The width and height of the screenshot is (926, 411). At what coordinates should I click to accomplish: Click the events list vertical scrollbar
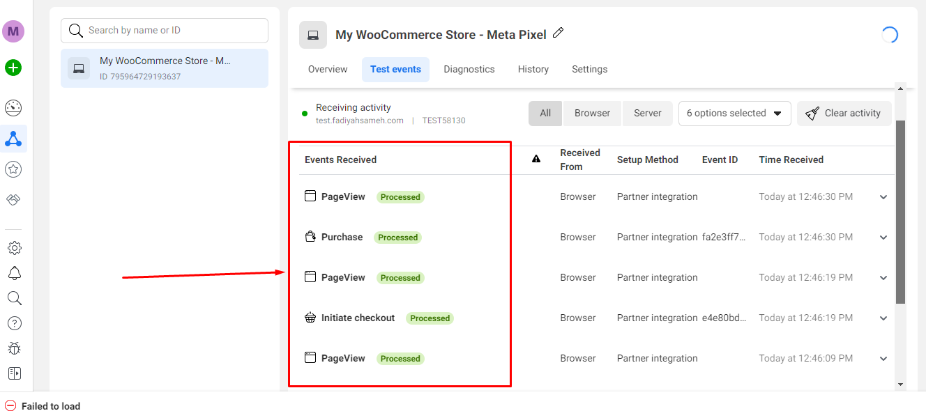click(900, 211)
